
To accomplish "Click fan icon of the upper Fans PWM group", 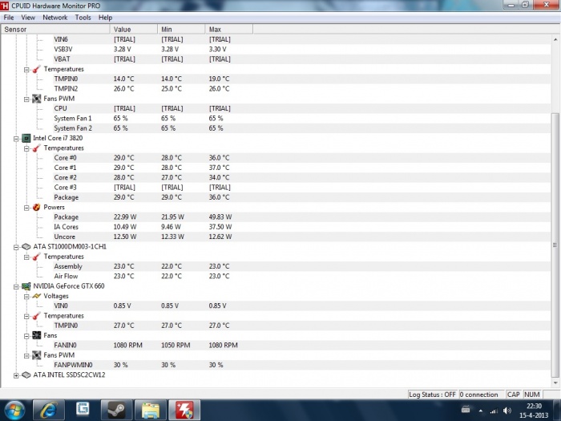I will click(37, 99).
